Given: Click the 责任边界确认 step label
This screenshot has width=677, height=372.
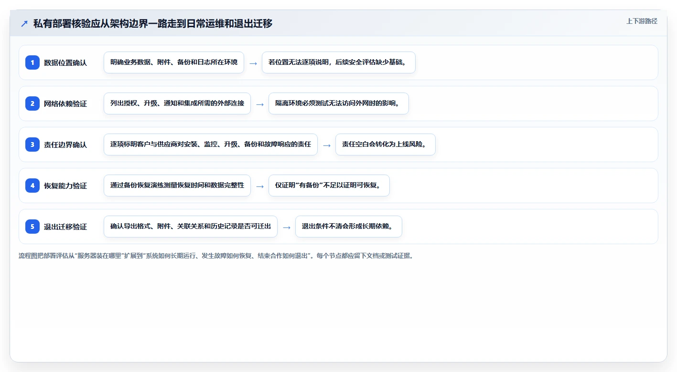Looking at the screenshot, I should click(65, 145).
